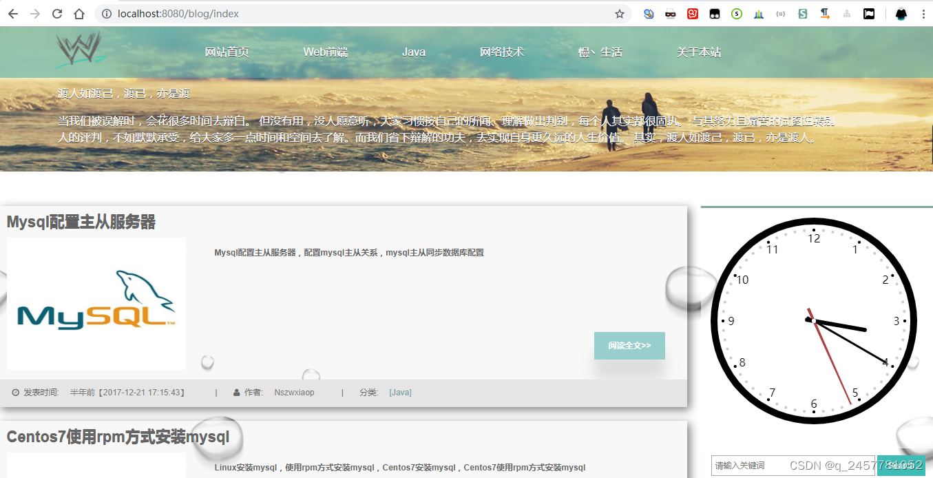This screenshot has width=933, height=478.
Task: Open the red square extension icon
Action: [693, 14]
